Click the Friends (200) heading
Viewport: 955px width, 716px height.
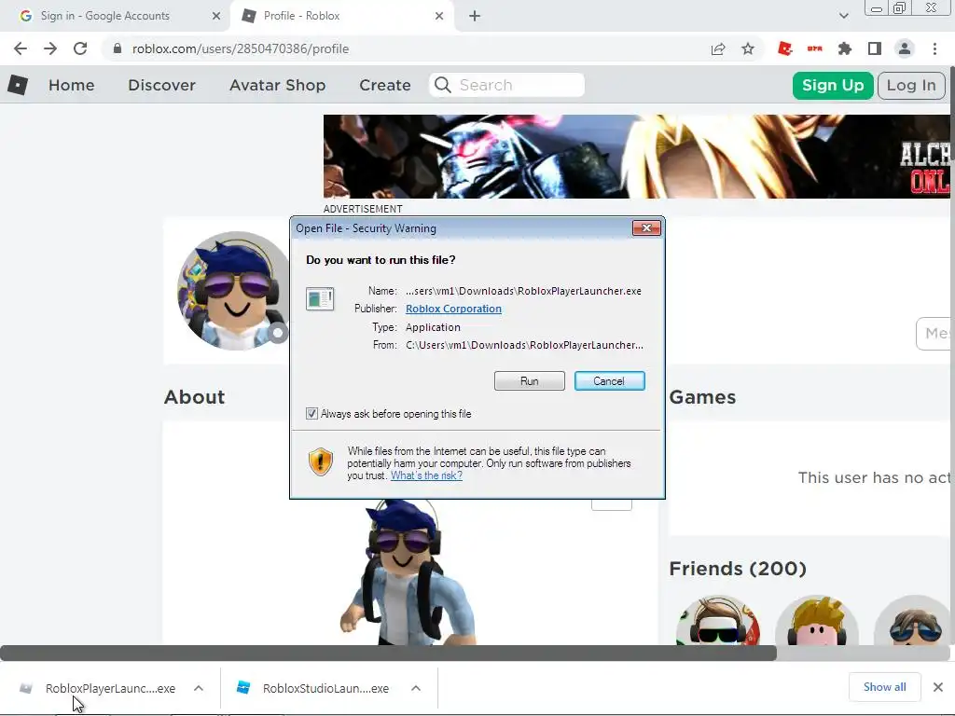(x=738, y=568)
